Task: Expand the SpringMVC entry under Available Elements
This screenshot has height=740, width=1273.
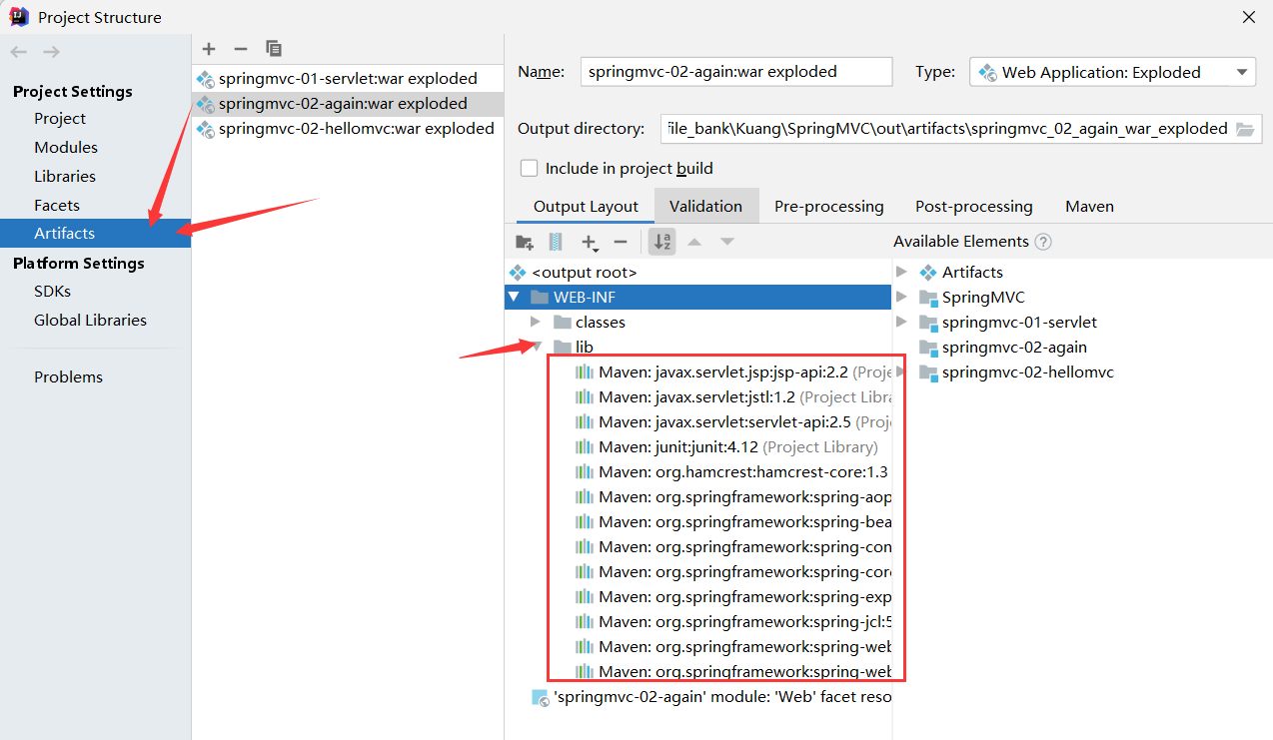Action: click(902, 297)
